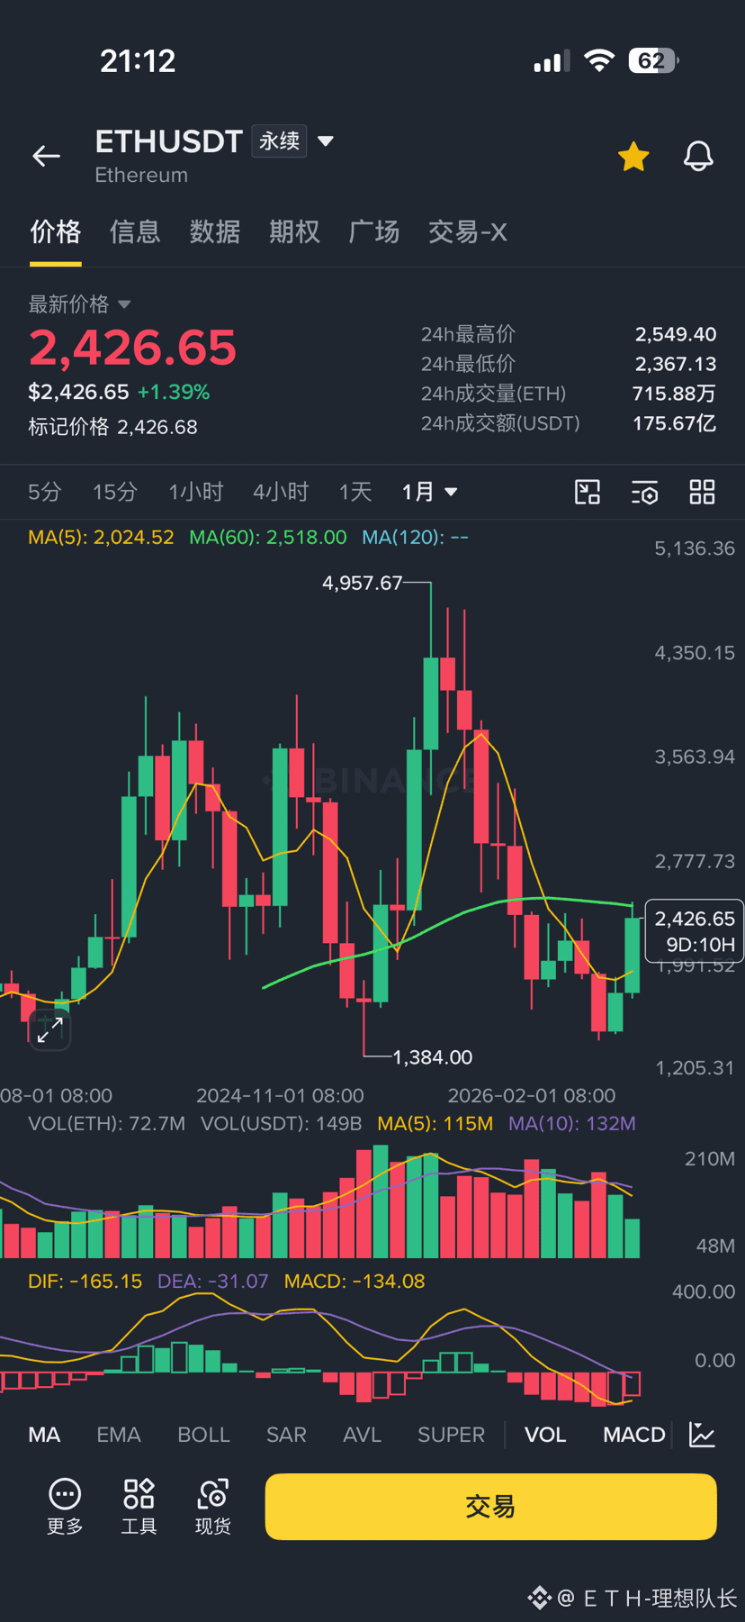This screenshot has width=745, height=1622.
Task: Click the +1.39% change percentage
Action: [174, 392]
